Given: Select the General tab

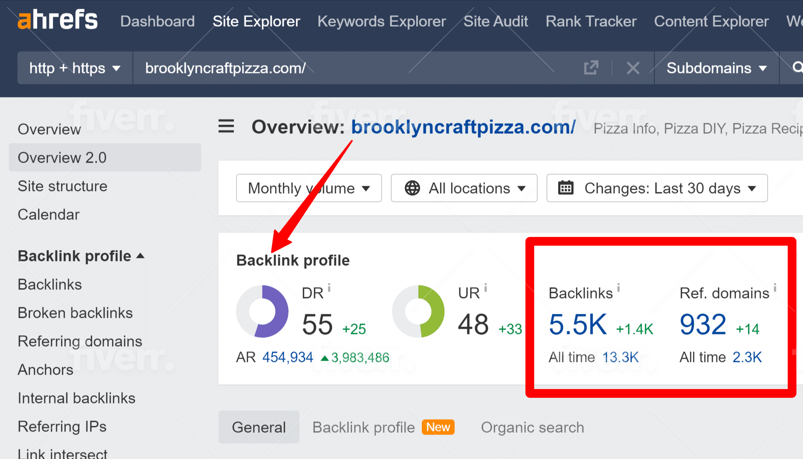Looking at the screenshot, I should pyautogui.click(x=259, y=427).
